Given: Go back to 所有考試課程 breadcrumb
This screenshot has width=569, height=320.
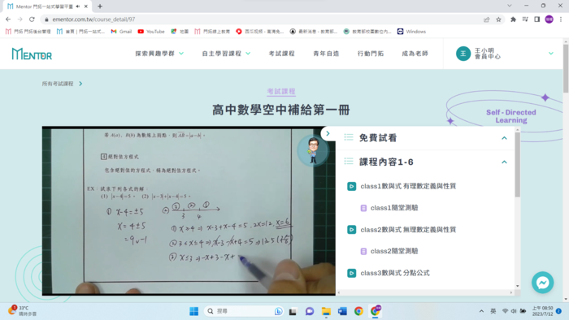Looking at the screenshot, I should 58,84.
